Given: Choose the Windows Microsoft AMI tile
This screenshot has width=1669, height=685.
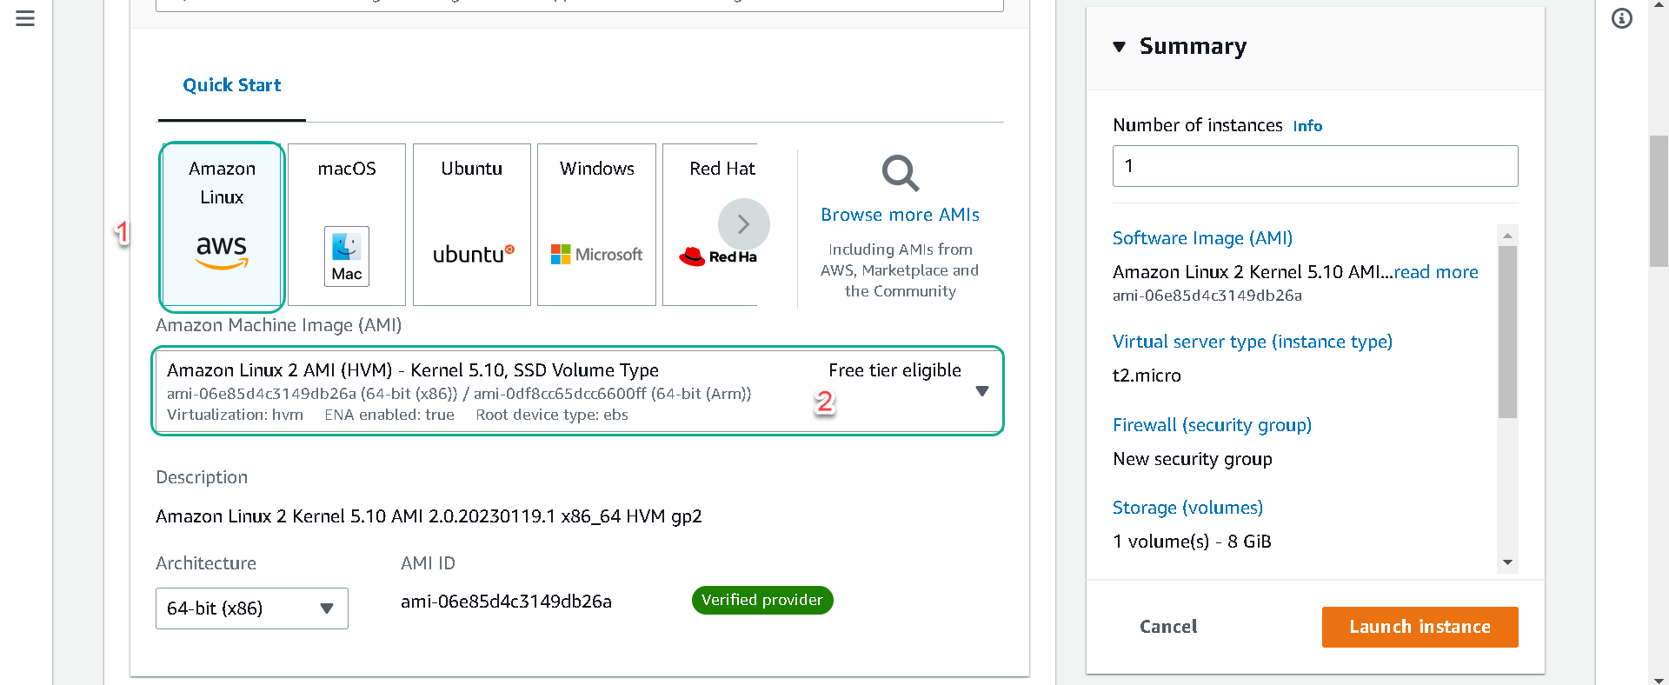Looking at the screenshot, I should click(x=596, y=224).
